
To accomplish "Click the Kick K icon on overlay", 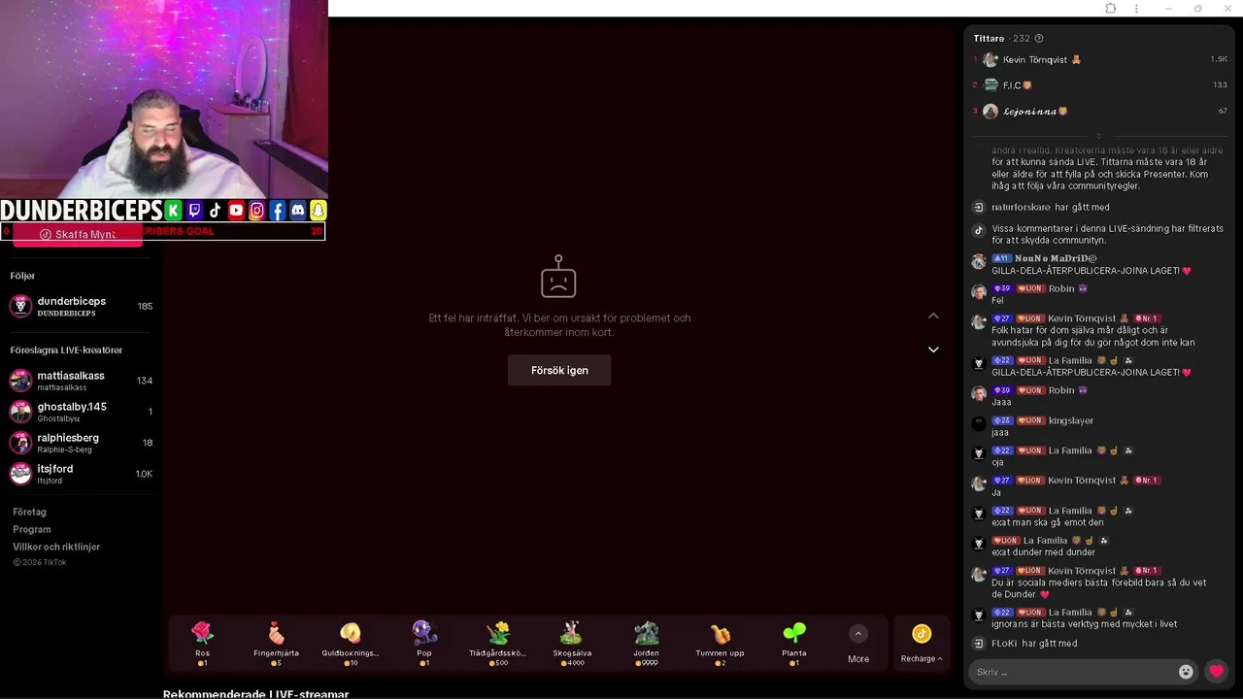I will pyautogui.click(x=173, y=211).
